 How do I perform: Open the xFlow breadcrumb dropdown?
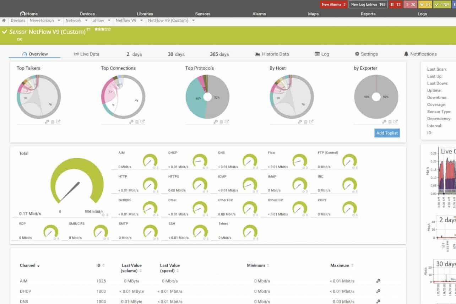[x=109, y=20]
